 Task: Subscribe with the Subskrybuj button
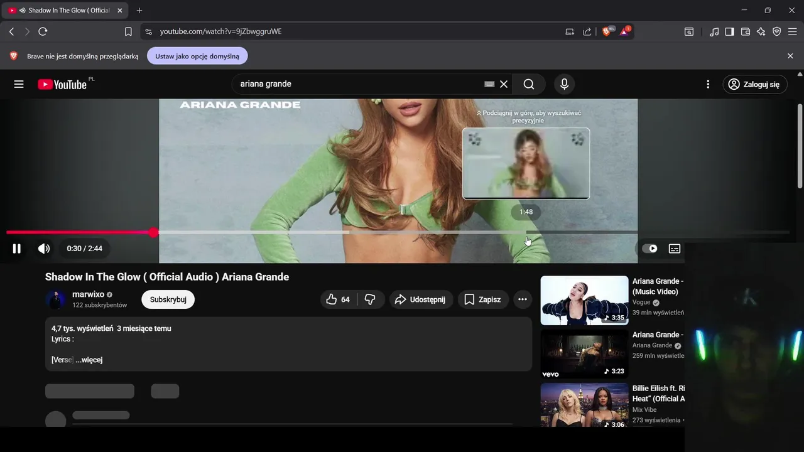click(168, 299)
